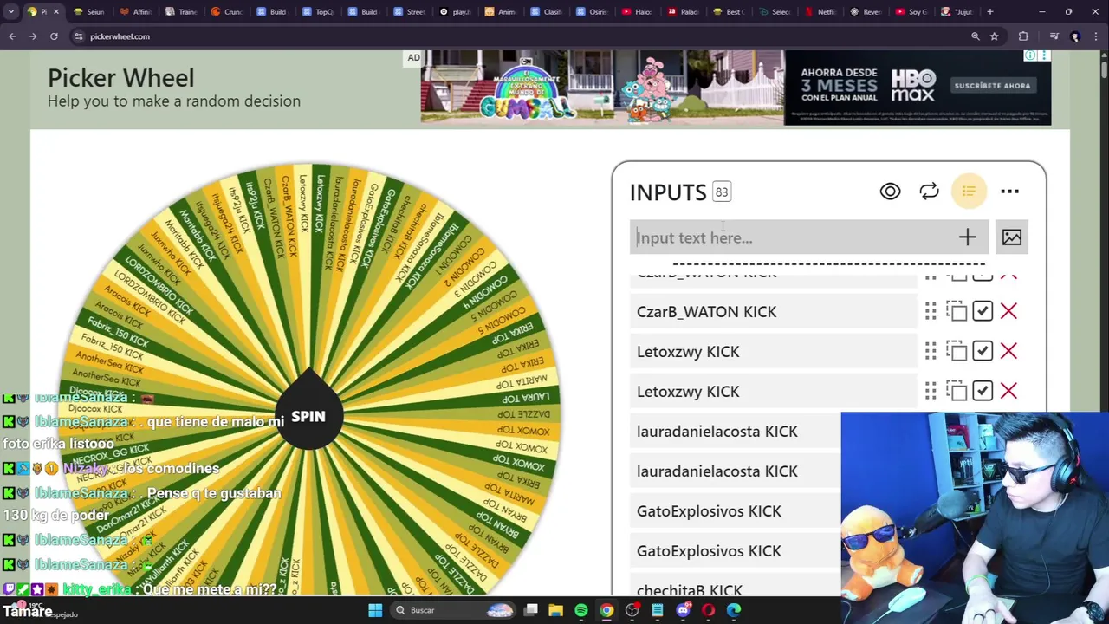Open the browser profile avatar
1109x624 pixels.
tap(1075, 36)
